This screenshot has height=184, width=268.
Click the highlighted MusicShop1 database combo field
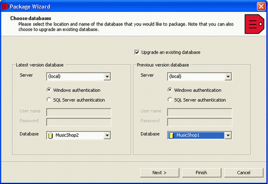point(200,136)
